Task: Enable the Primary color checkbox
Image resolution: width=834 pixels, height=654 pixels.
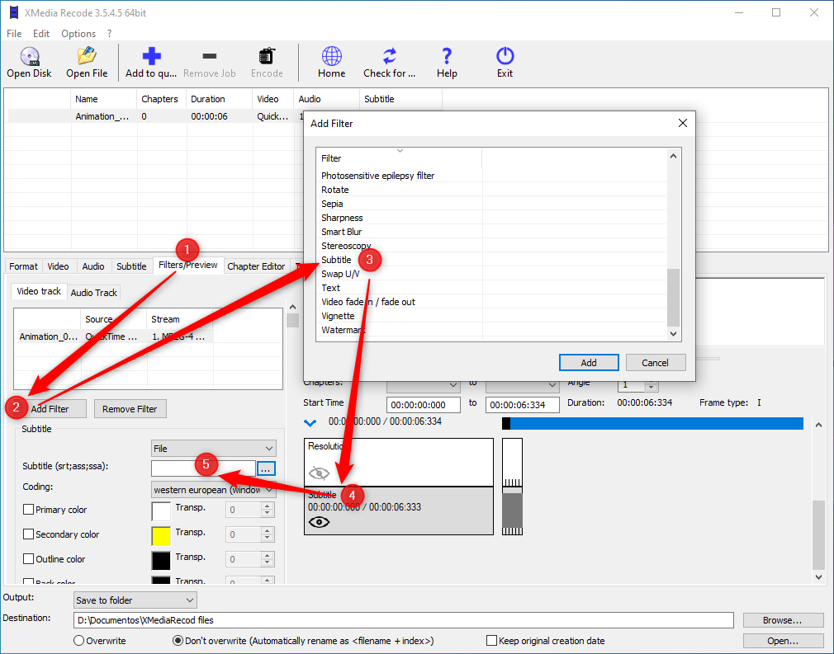Action: point(29,510)
